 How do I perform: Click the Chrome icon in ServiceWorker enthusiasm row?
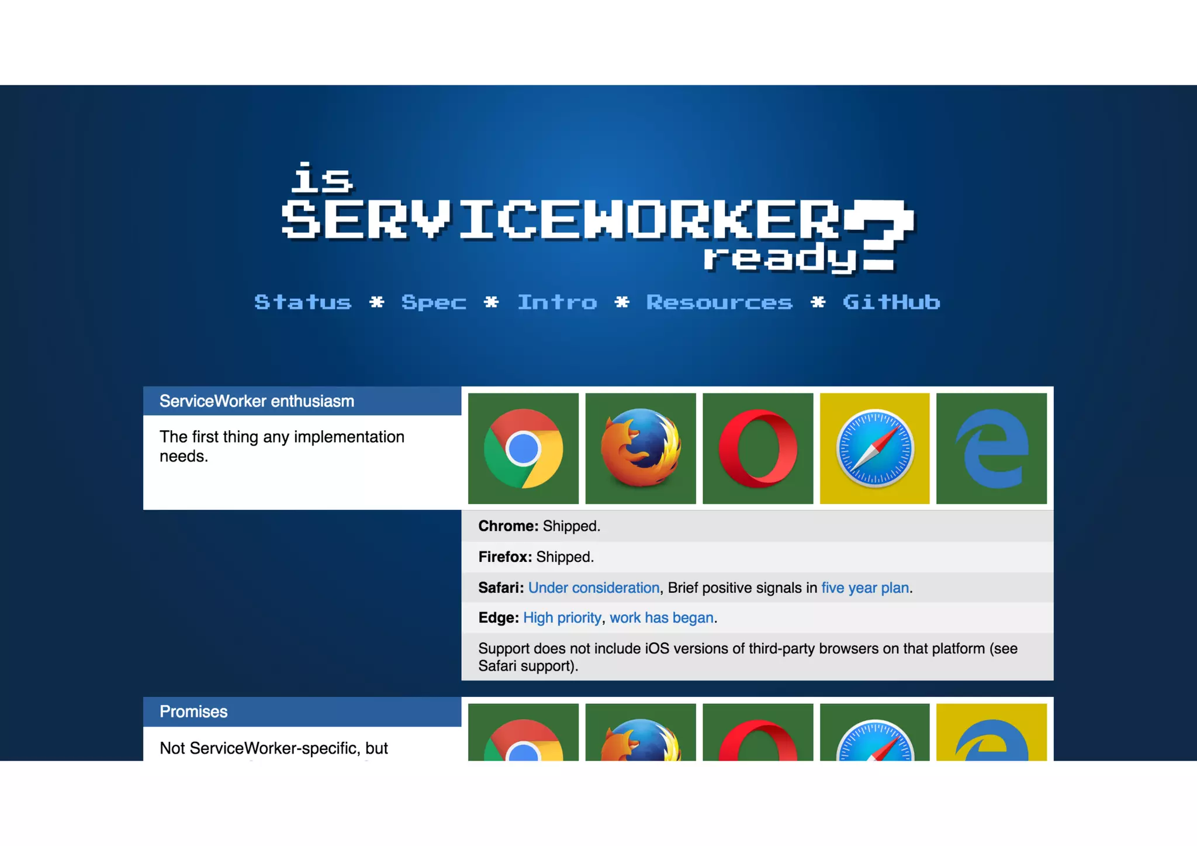[523, 448]
